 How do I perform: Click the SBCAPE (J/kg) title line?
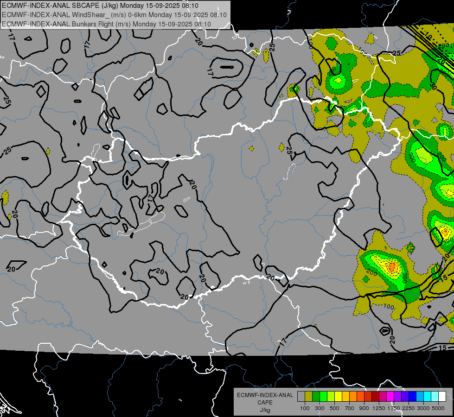[100, 6]
